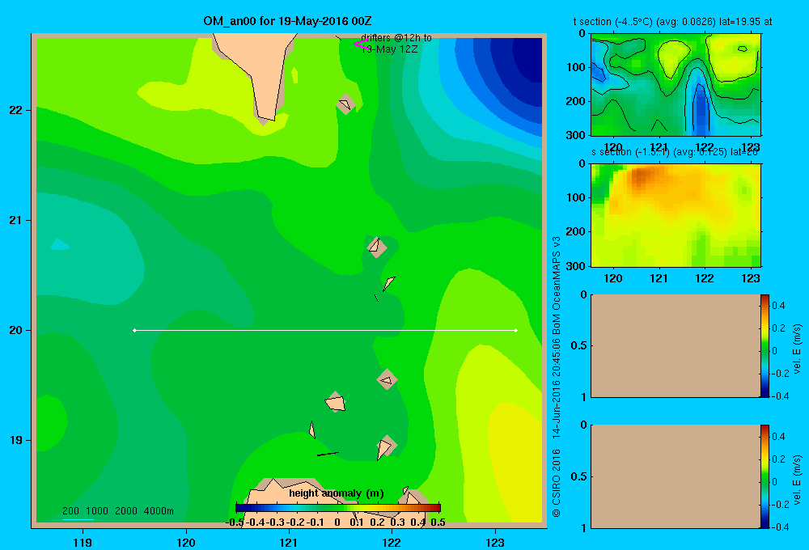Viewport: 809px width, 550px height.
Task: Click the magenta drifter track marker
Action: pyautogui.click(x=361, y=44)
